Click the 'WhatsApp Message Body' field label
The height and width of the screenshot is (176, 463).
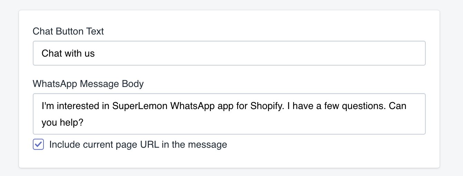(x=88, y=84)
